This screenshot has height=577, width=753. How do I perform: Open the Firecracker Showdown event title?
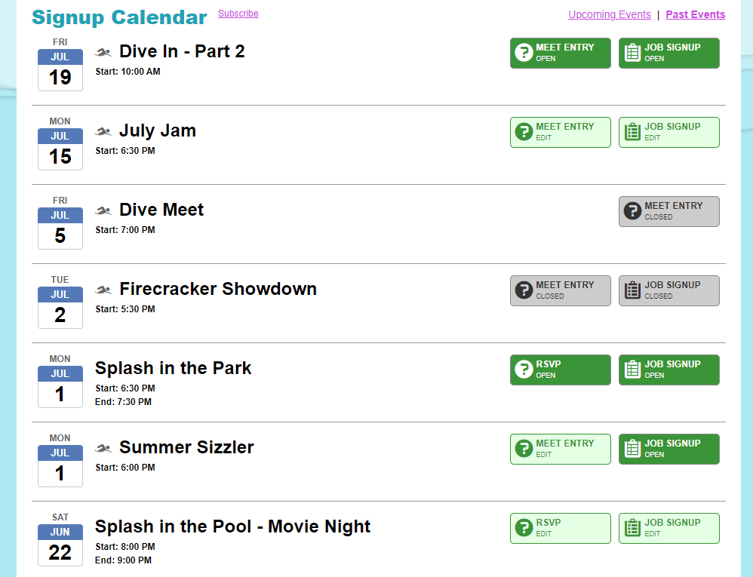(218, 289)
